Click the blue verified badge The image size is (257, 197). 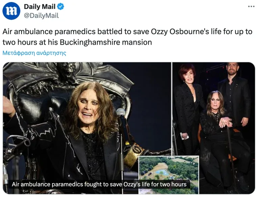click(x=61, y=7)
